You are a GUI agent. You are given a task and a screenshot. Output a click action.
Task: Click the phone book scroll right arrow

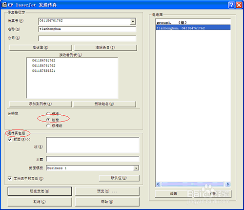pos(228,184)
